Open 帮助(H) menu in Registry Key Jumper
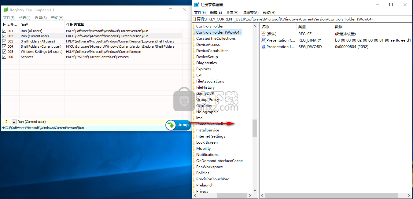Viewport: 413px width, 199px height. pos(57,18)
